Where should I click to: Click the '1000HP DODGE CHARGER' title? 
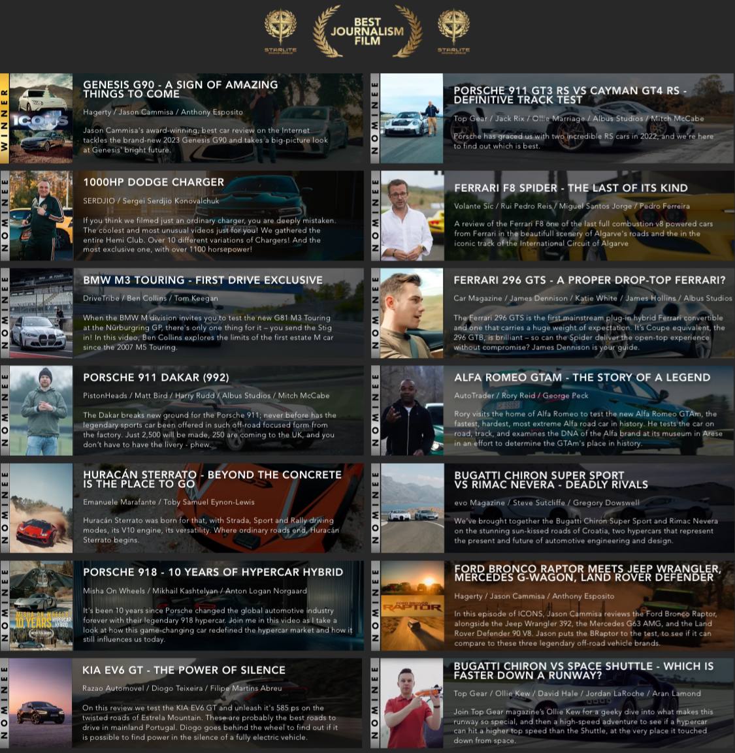(154, 182)
